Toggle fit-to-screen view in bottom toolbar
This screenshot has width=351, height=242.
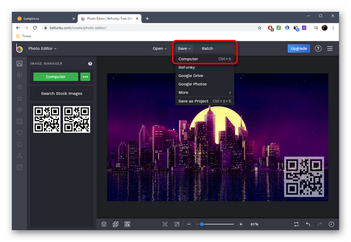tap(165, 224)
